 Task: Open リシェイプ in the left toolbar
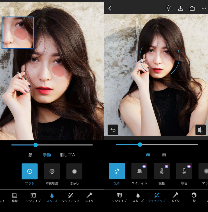tap(33, 197)
